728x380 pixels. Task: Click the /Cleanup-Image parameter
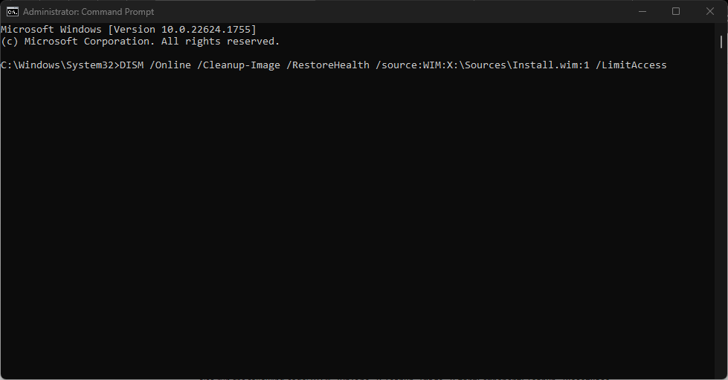coord(238,65)
